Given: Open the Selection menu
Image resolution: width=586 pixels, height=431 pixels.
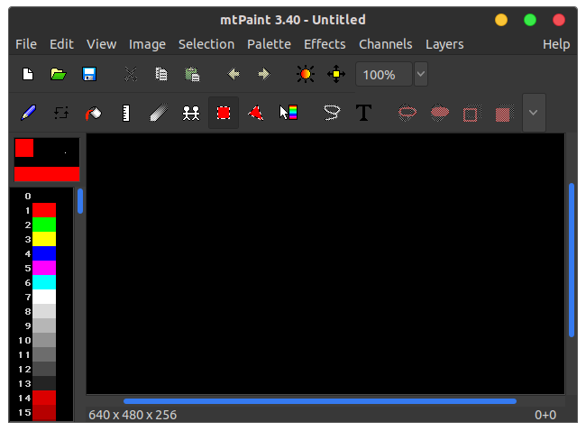Looking at the screenshot, I should pos(206,44).
